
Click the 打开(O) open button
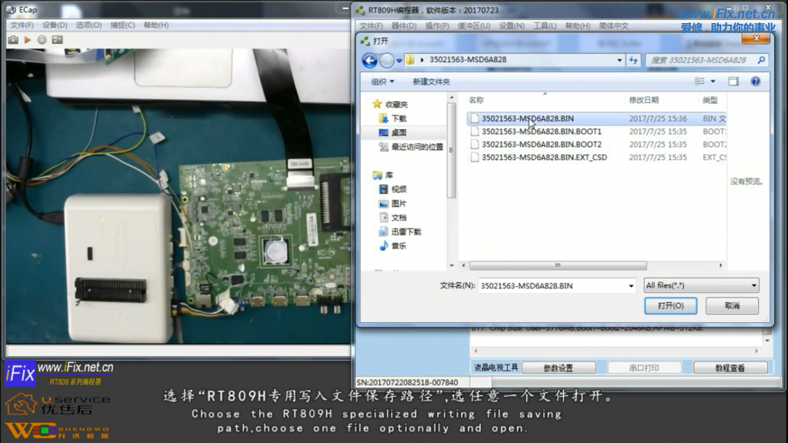point(669,305)
